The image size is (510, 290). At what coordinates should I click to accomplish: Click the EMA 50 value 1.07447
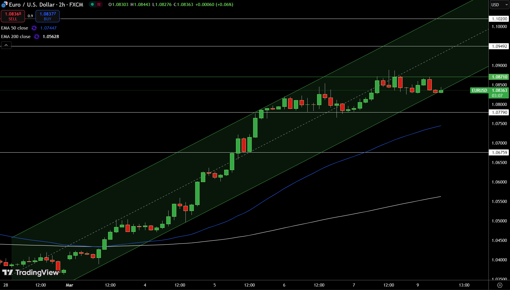[48, 28]
